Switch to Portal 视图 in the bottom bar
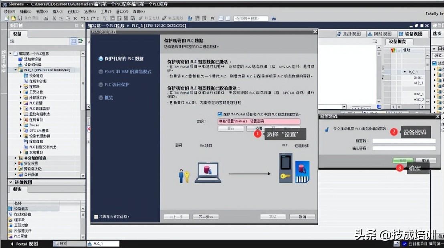The width and height of the screenshot is (444, 248). tap(24, 244)
